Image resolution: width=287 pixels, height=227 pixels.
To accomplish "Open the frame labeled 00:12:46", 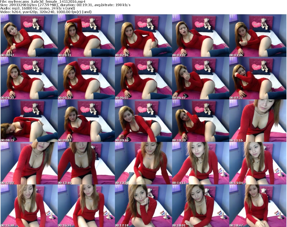I will (86, 163).
